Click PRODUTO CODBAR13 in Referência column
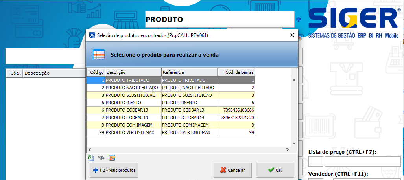This screenshot has height=180, width=404. click(190, 110)
